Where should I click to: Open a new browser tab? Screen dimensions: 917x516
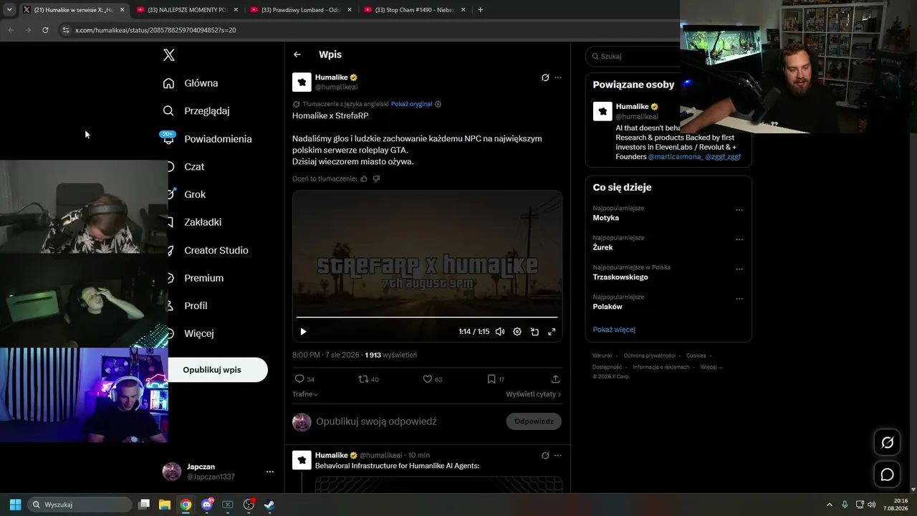tap(480, 10)
